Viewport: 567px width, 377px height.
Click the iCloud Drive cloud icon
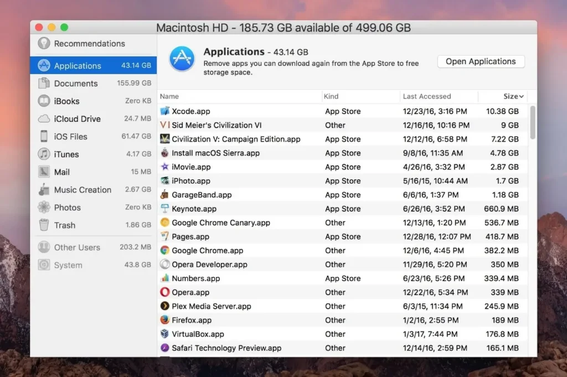44,118
